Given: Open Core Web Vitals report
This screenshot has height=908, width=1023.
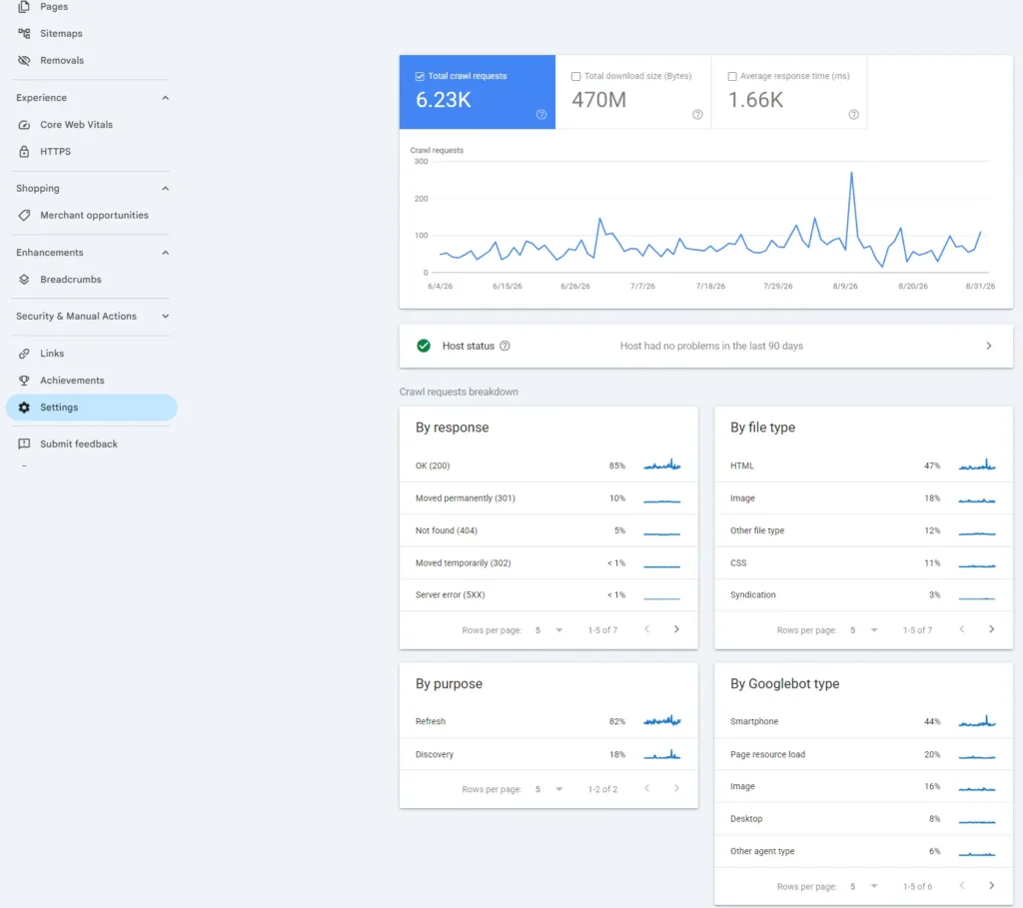Looking at the screenshot, I should (x=91, y=125).
